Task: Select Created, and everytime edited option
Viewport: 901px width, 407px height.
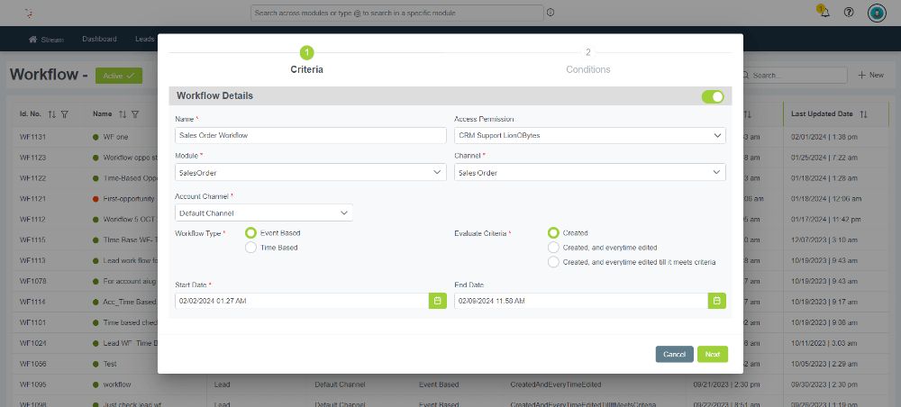Action: tap(553, 248)
